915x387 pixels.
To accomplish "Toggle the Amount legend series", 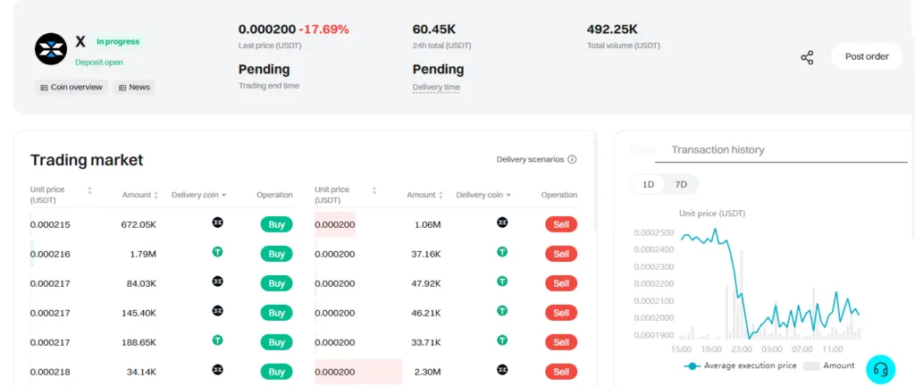I will pos(828,366).
